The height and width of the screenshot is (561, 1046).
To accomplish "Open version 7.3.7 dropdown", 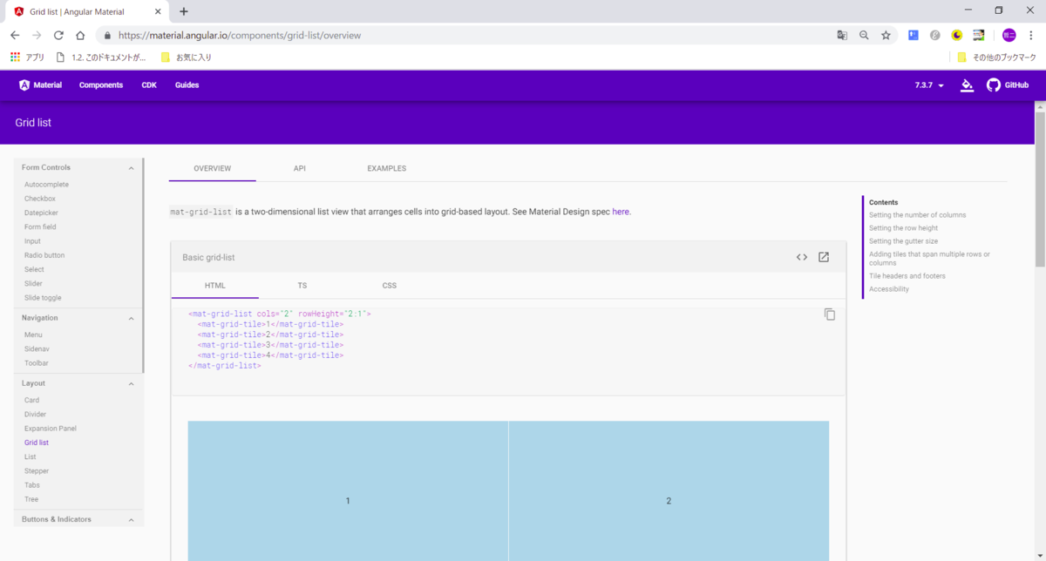I will pyautogui.click(x=929, y=85).
